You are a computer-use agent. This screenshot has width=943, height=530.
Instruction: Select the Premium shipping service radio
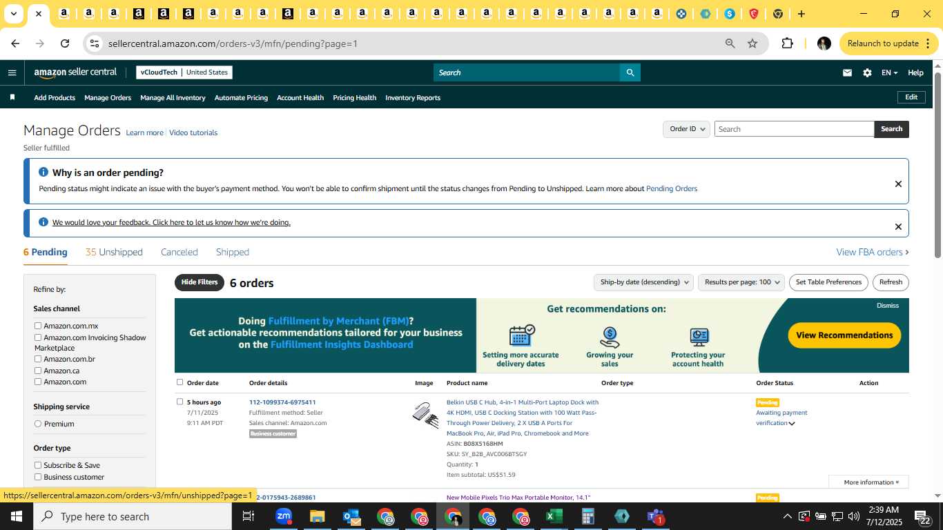coord(38,424)
